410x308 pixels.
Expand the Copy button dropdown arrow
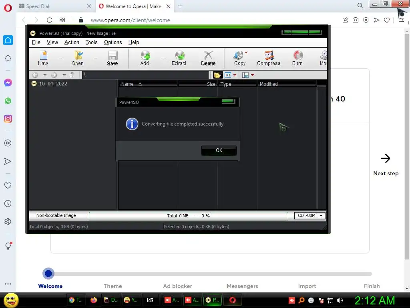(x=246, y=53)
